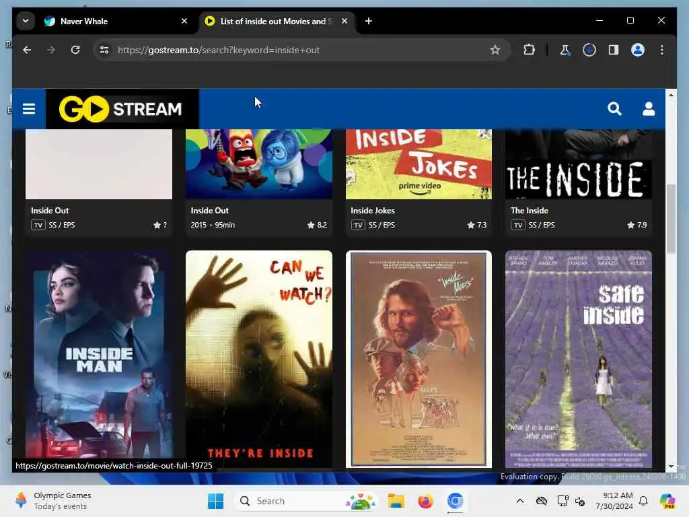
Task: Click the 2015 • 95min text
Action: [213, 225]
